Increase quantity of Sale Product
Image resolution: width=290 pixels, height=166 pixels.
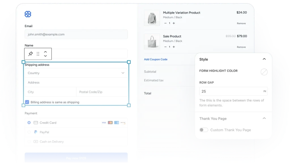(174, 47)
